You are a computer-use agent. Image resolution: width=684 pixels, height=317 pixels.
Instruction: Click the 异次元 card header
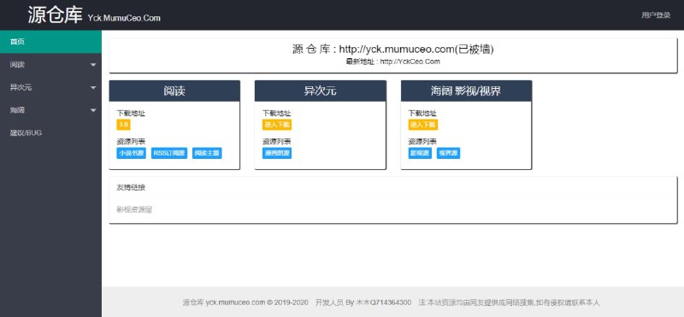pos(320,91)
